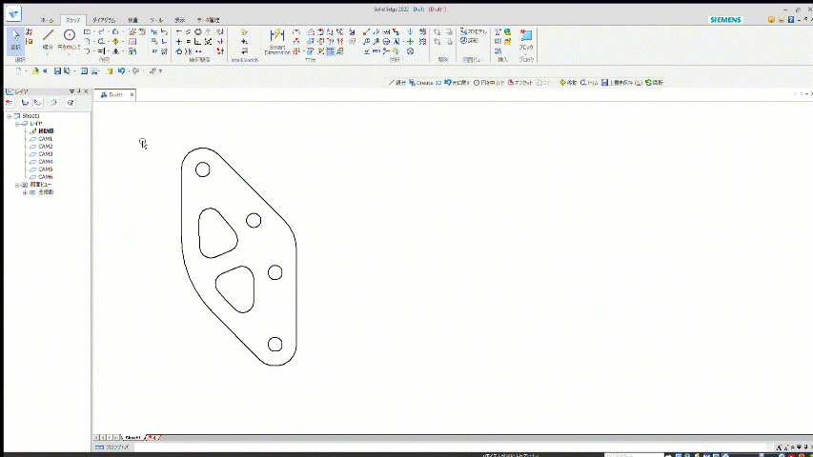Close the Draft document tab
813x457 pixels.
point(132,95)
